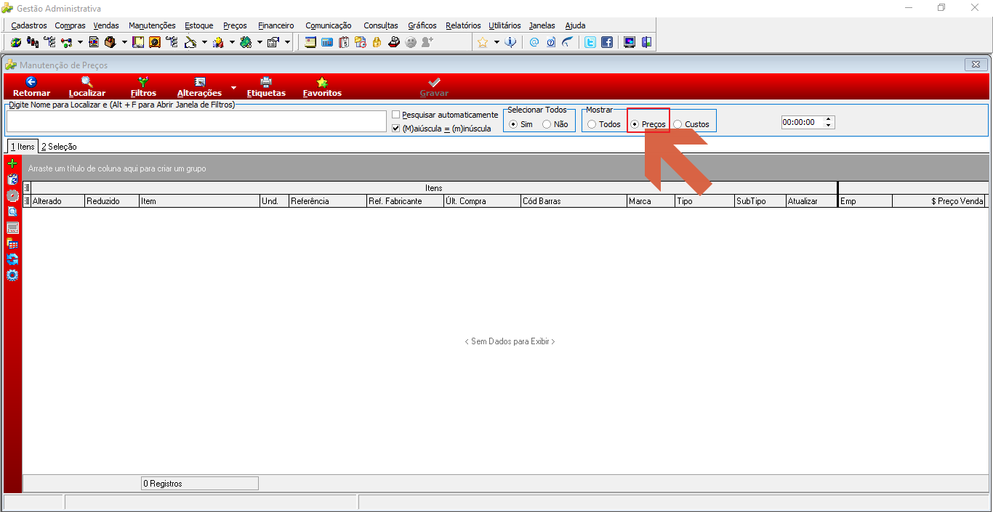This screenshot has width=993, height=512.
Task: Open Localizar magnifier search tool
Action: (87, 82)
